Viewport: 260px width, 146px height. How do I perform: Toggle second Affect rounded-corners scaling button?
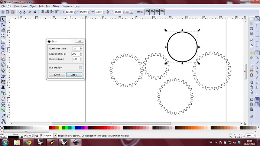pyautogui.click(x=152, y=12)
